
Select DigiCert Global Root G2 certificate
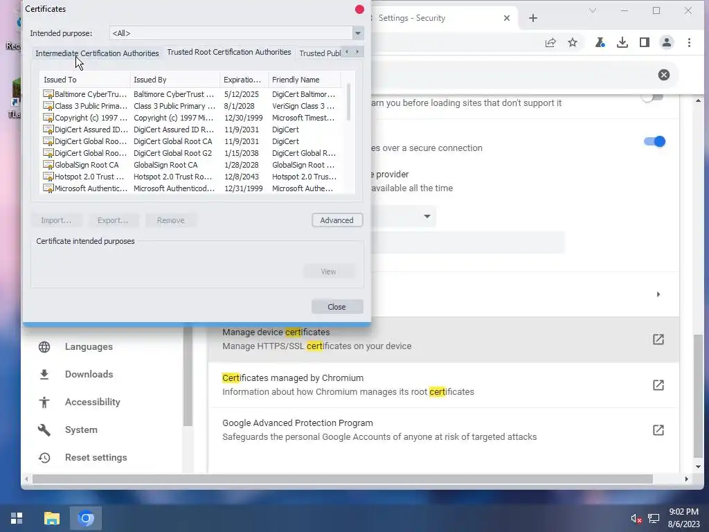pos(190,153)
